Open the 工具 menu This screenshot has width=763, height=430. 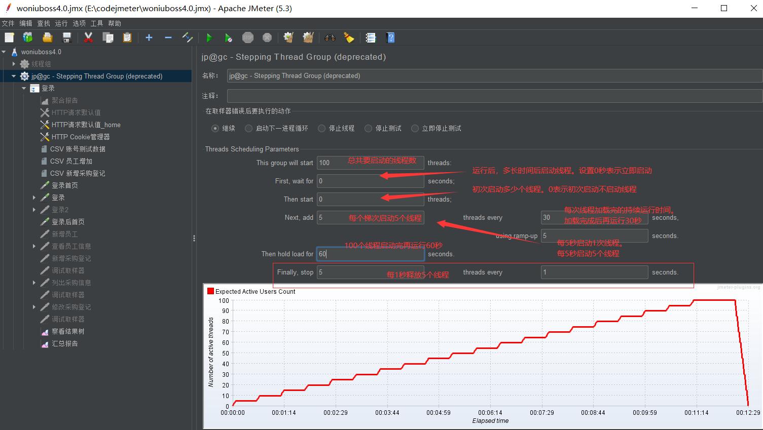tap(97, 23)
